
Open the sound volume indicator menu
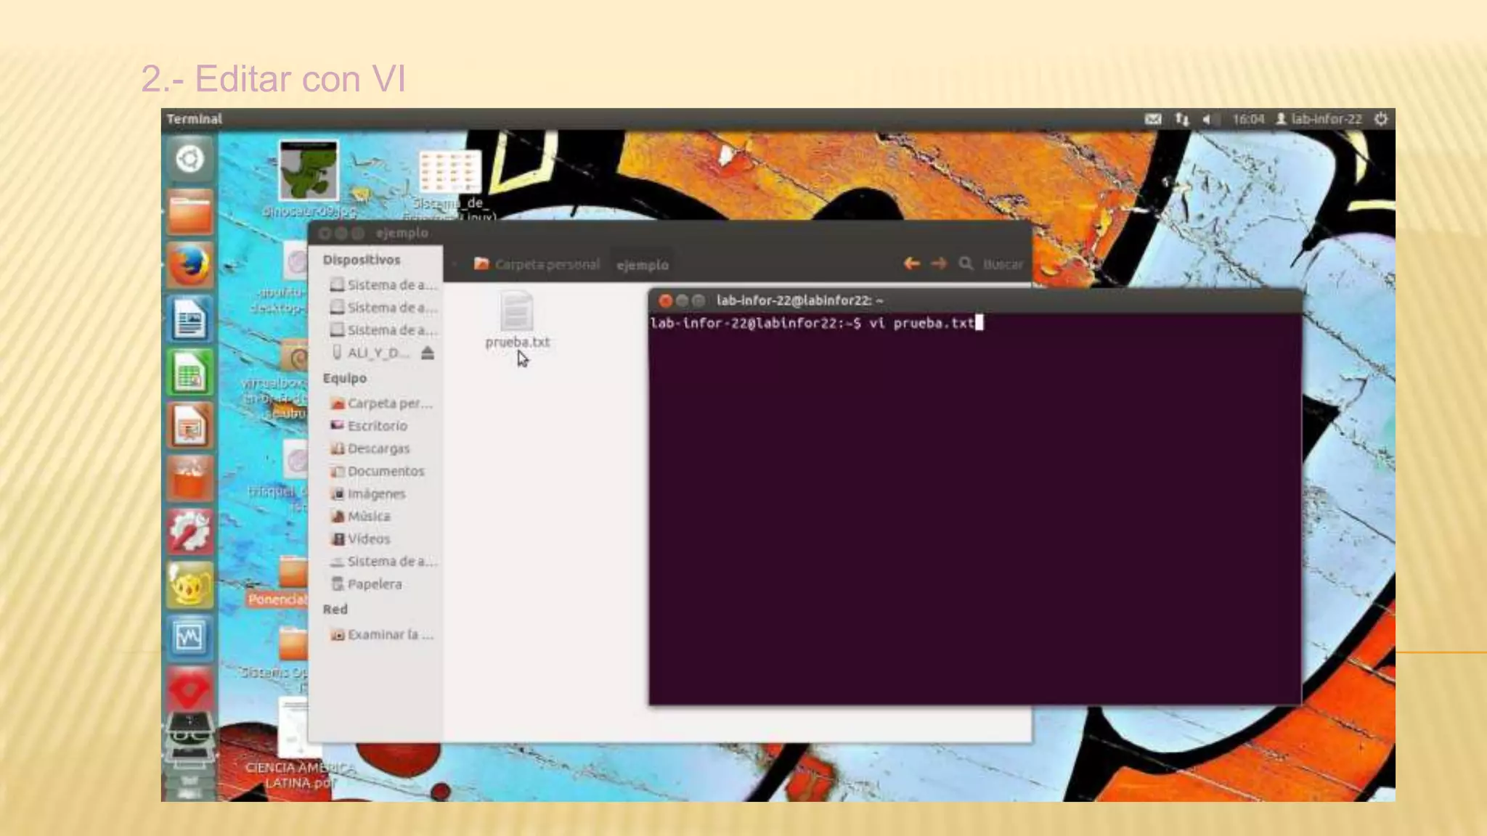(1207, 119)
